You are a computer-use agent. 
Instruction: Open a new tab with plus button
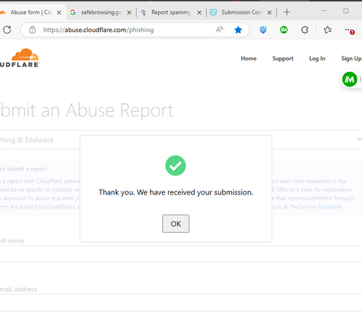[287, 12]
